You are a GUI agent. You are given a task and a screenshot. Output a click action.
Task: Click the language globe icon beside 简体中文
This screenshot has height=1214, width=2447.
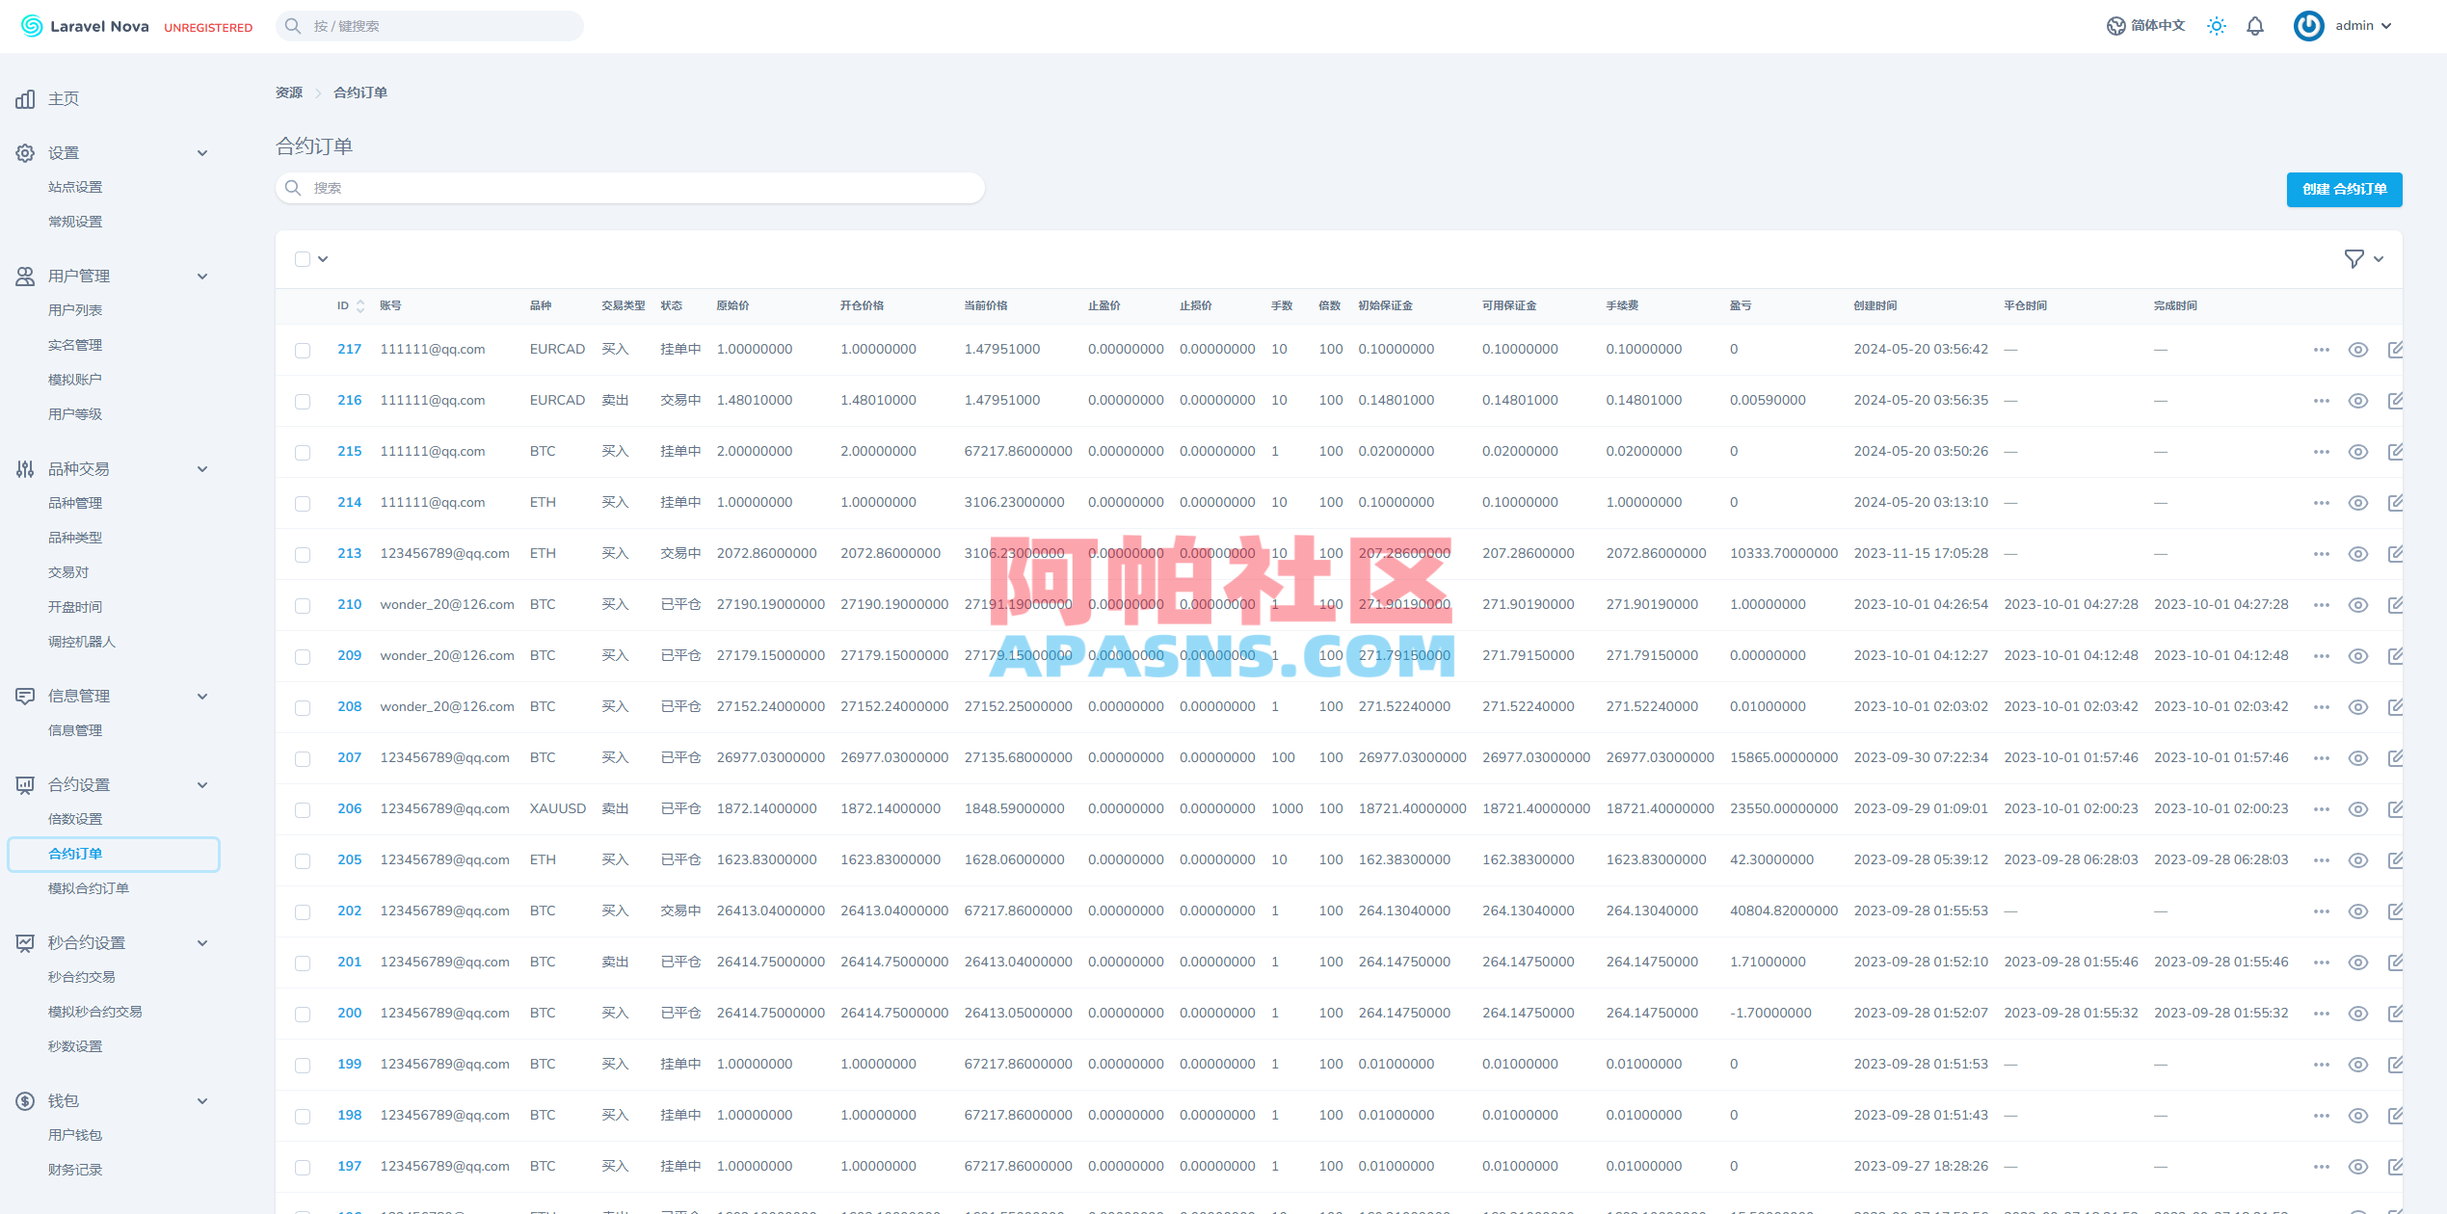coord(2115,26)
